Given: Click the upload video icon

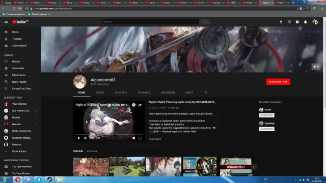Looking at the screenshot, I should pyautogui.click(x=281, y=22).
